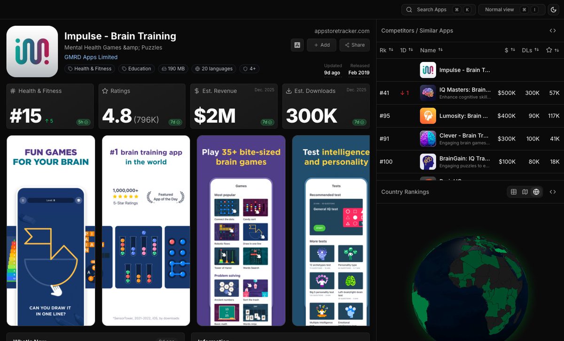
Task: Open the 'Play 35+ bite-sized brain games' screenshot
Action: 241,231
